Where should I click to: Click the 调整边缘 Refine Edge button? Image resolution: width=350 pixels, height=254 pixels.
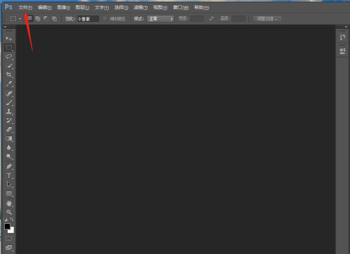click(267, 19)
